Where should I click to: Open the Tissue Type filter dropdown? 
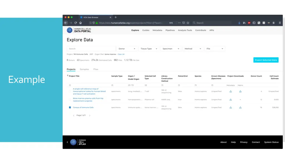click(149, 49)
